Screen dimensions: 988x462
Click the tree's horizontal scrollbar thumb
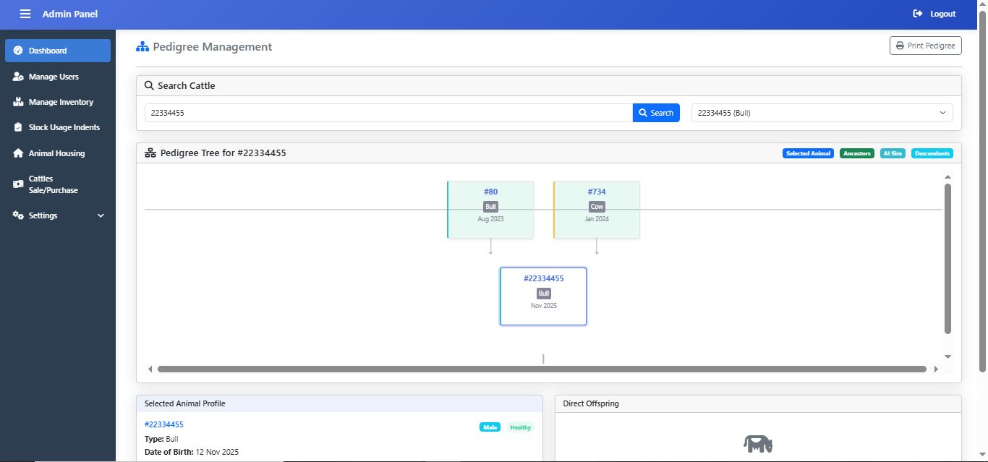542,369
